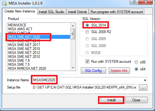Screen dimensions: 155x111
Task: Select MEINVOICE in the product list
Action: (39, 25)
